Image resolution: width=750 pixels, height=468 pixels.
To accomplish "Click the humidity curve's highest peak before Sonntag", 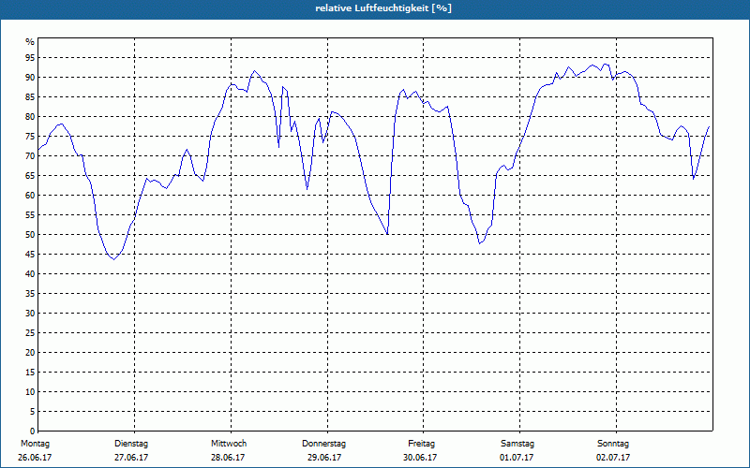I will coord(606,64).
